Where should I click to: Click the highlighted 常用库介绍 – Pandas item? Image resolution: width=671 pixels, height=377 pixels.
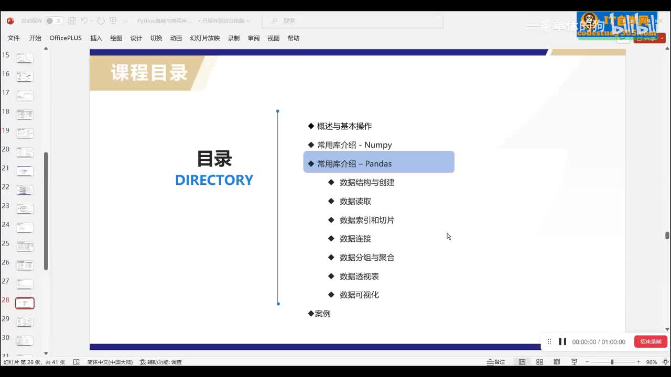pos(379,162)
